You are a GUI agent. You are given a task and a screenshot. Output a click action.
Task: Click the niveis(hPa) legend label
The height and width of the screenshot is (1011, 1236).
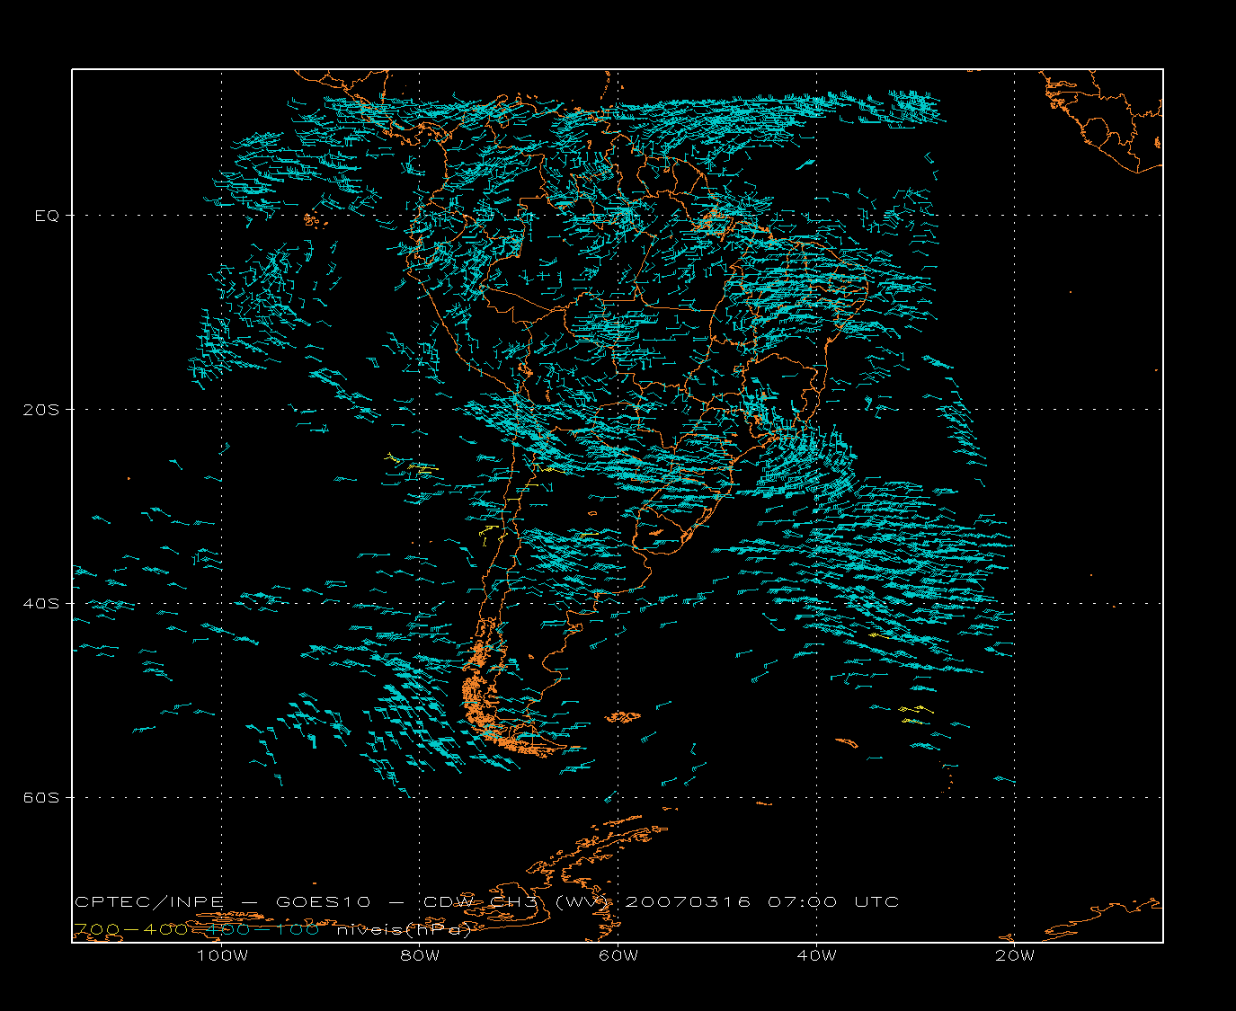point(404,930)
